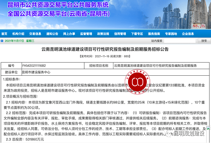This screenshot has height=143, width=211.
Task: Click the 2.3 总投资 531860万元 line
Action: pyautogui.click(x=25, y=139)
